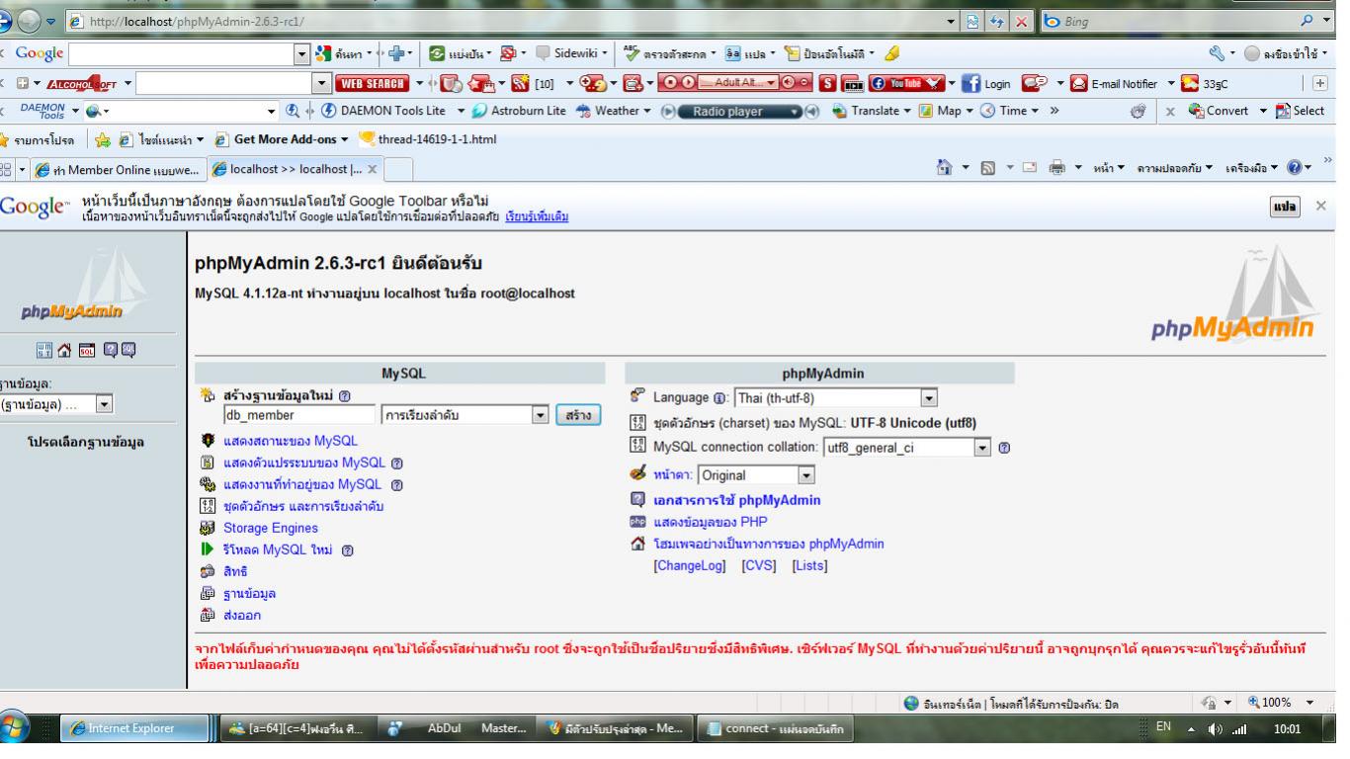Screen dimensions: 1350x759
Task: Click the PHP information icon
Action: (x=637, y=522)
